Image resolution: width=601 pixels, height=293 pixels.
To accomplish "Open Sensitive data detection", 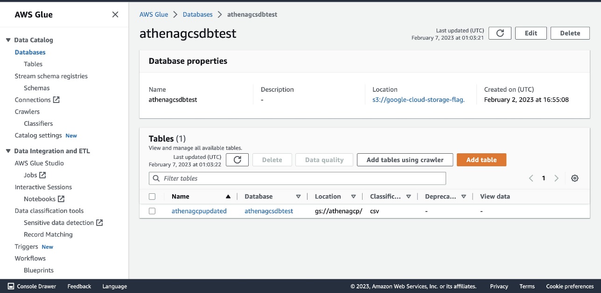I will (x=59, y=223).
